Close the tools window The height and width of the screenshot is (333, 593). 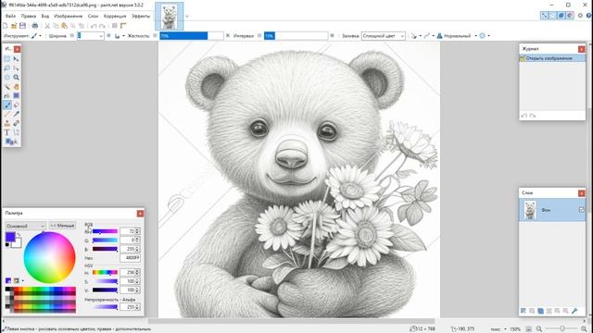[17, 49]
